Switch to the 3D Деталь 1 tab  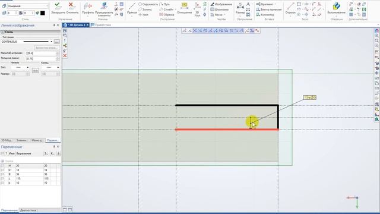coord(76,25)
